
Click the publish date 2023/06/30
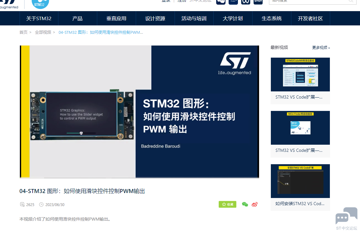[55, 204]
